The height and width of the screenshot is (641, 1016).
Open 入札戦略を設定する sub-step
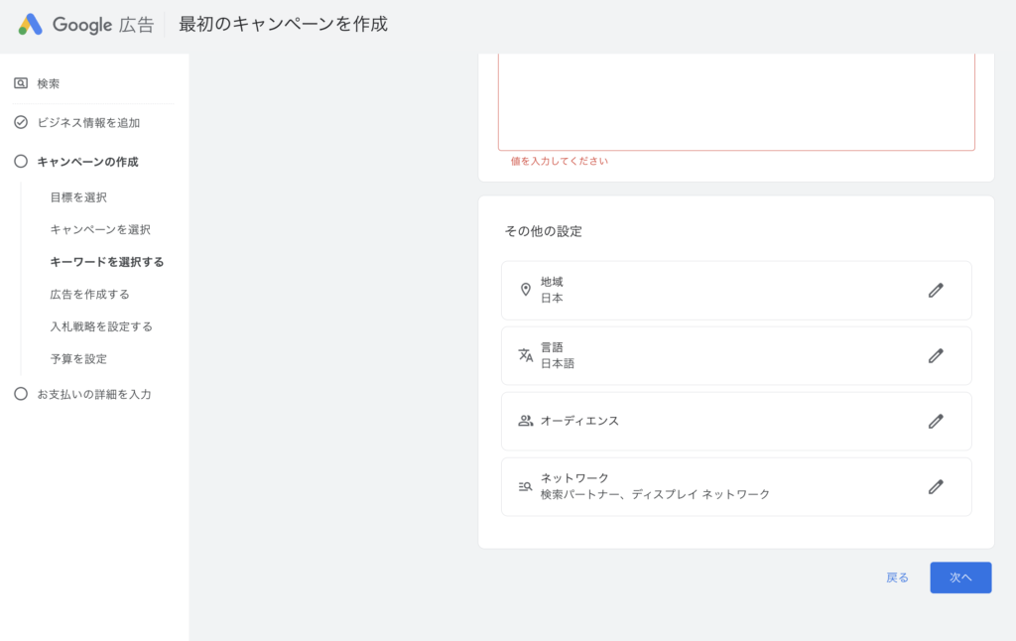(x=101, y=325)
